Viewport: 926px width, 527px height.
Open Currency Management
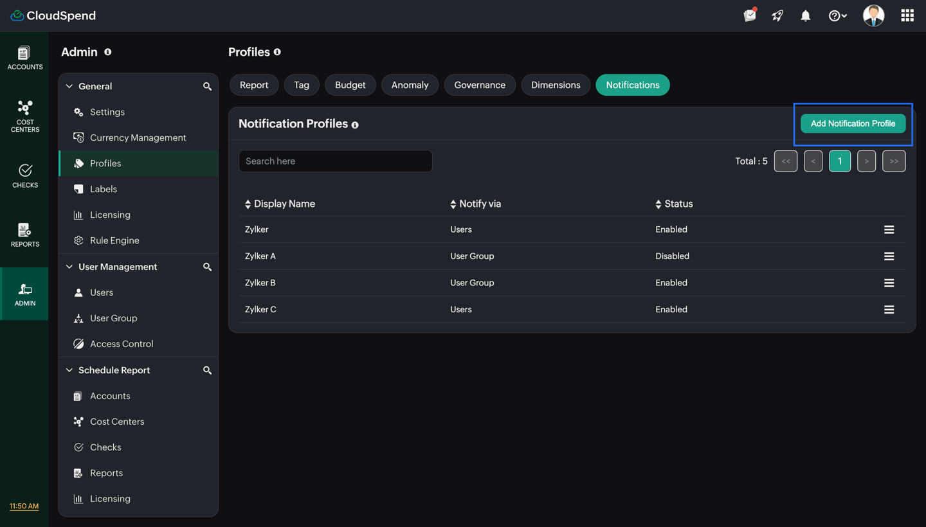point(139,138)
